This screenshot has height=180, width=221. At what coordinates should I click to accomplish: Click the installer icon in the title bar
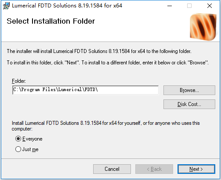tap(7, 6)
